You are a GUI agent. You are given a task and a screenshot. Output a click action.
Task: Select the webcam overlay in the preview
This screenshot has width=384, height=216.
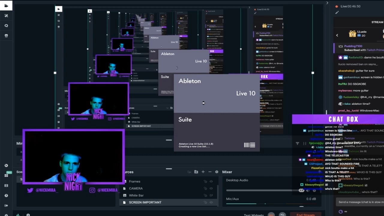73,157
